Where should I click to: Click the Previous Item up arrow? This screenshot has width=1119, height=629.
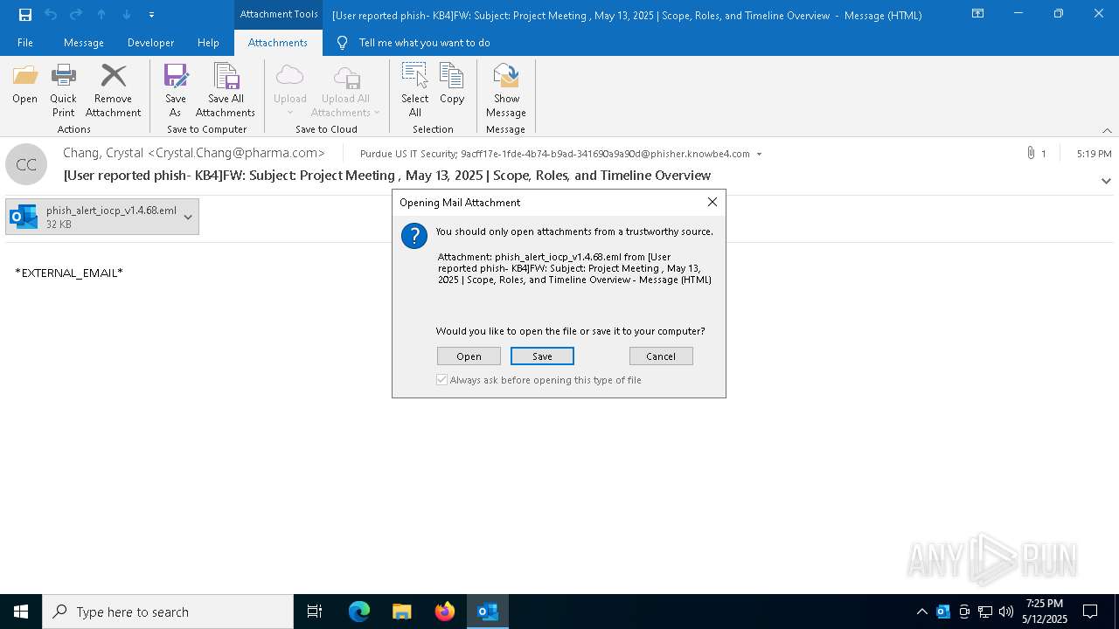point(101,14)
